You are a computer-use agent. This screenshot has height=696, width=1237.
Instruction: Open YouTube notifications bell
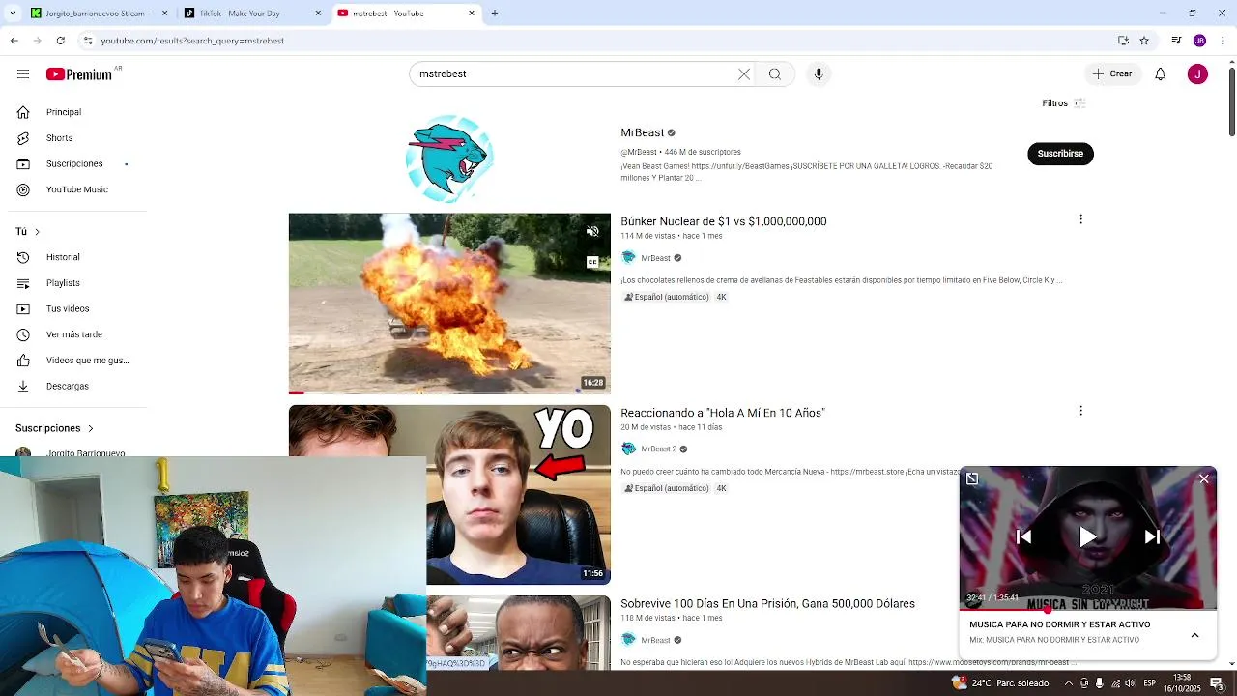tap(1161, 74)
